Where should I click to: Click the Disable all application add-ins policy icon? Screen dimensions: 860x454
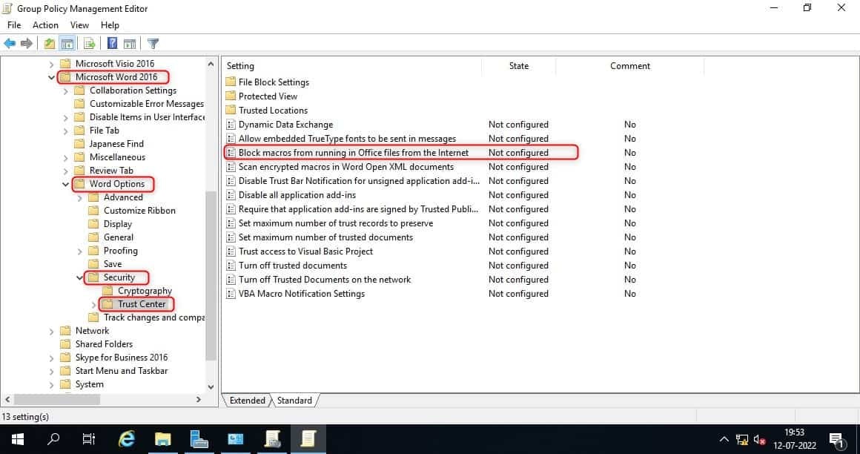point(231,195)
